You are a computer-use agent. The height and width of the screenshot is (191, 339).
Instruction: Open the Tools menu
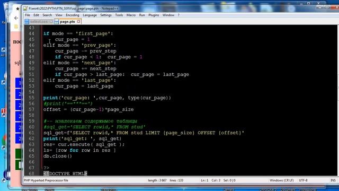click(x=119, y=15)
